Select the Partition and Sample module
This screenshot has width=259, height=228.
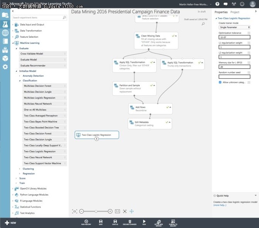(134, 88)
